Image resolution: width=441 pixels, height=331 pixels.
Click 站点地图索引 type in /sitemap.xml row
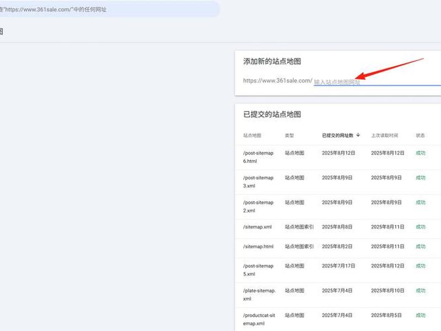tap(299, 227)
